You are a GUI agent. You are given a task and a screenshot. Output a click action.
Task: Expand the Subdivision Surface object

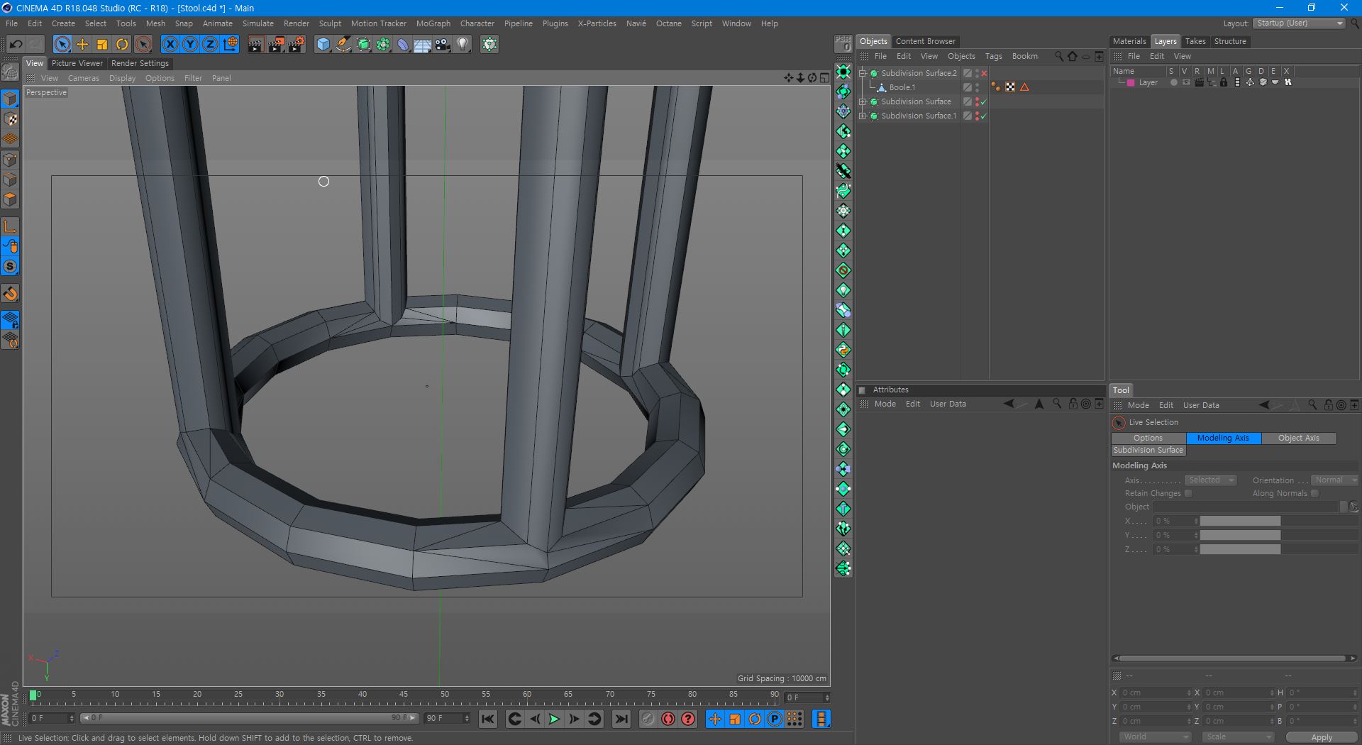863,101
